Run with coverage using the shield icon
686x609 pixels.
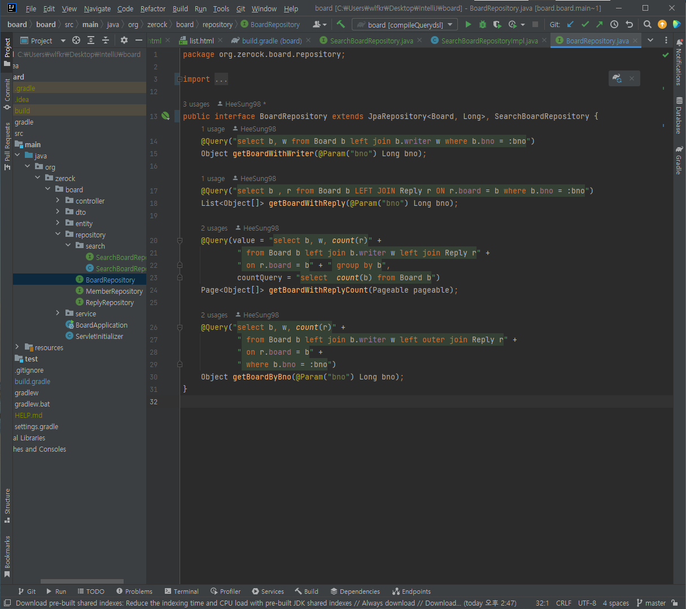[497, 24]
